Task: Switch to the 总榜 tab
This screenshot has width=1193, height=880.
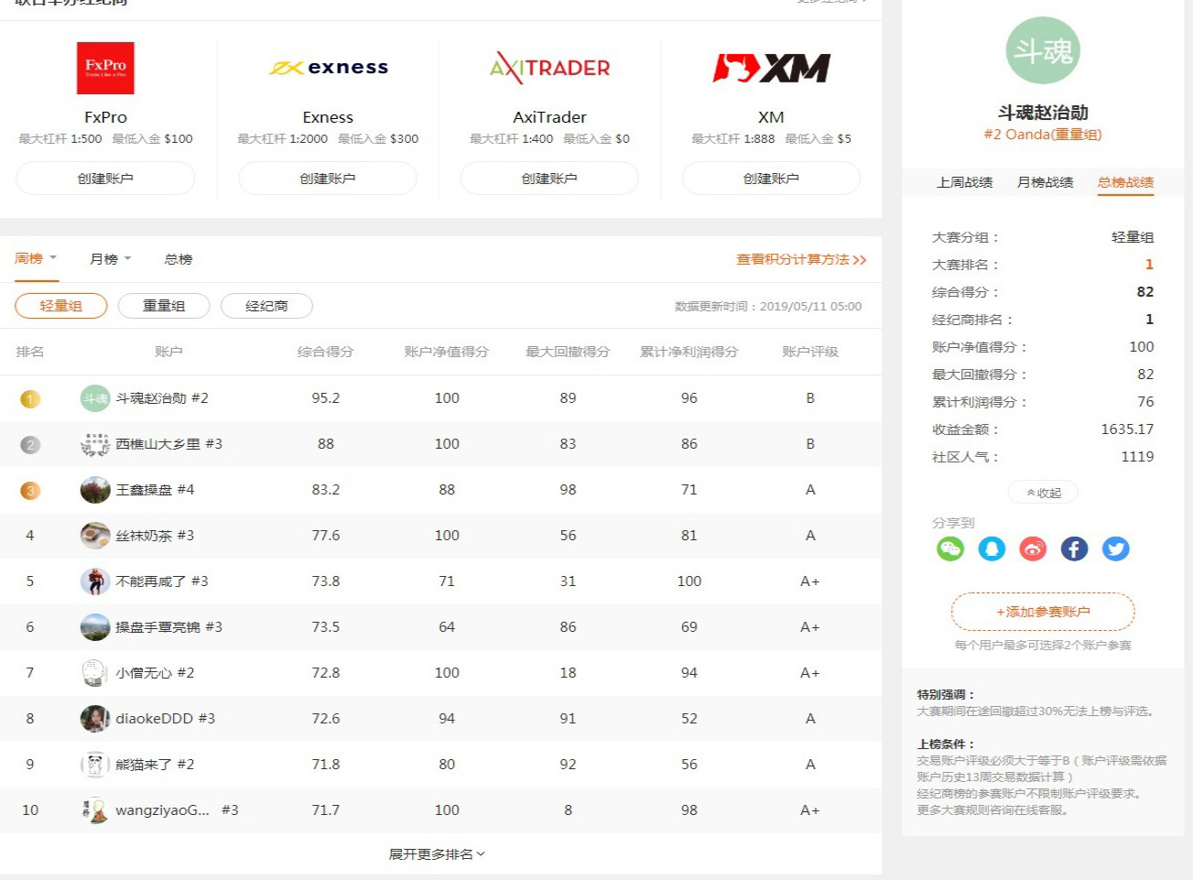Action: (179, 259)
